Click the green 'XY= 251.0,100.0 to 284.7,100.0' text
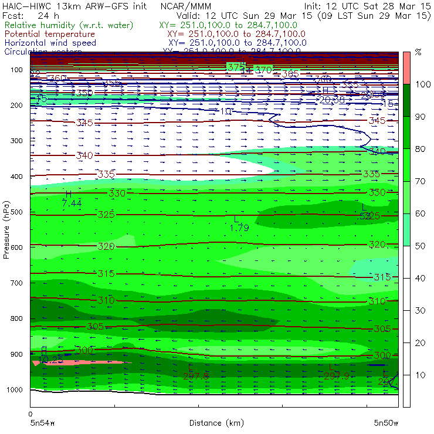434x434 pixels. tap(228, 25)
